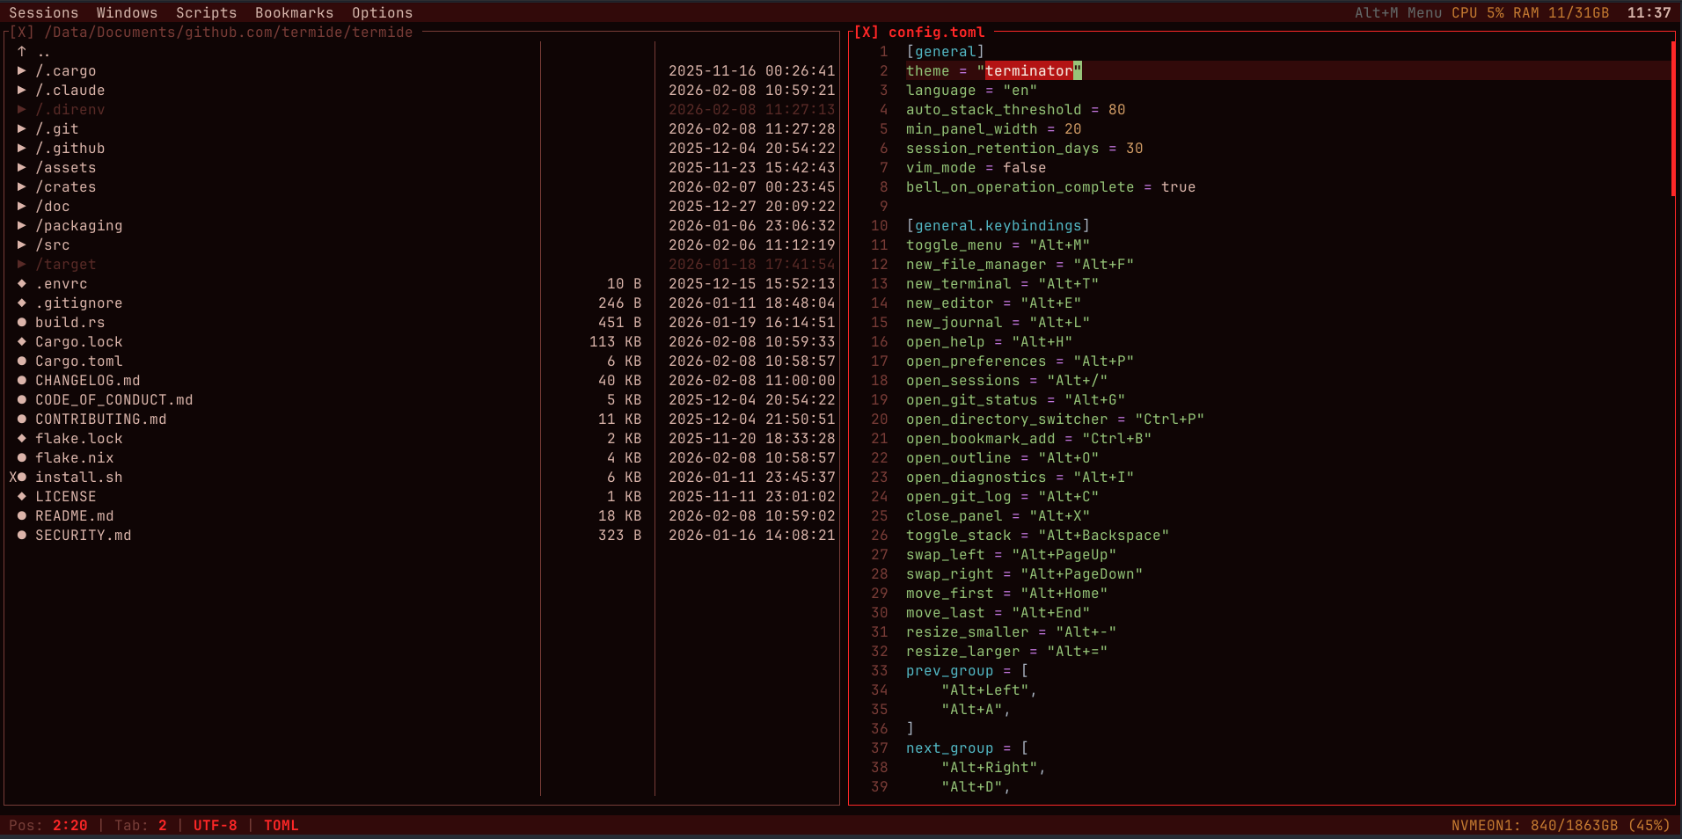Click the TOML file type indicator
The image size is (1682, 839).
click(x=281, y=826)
